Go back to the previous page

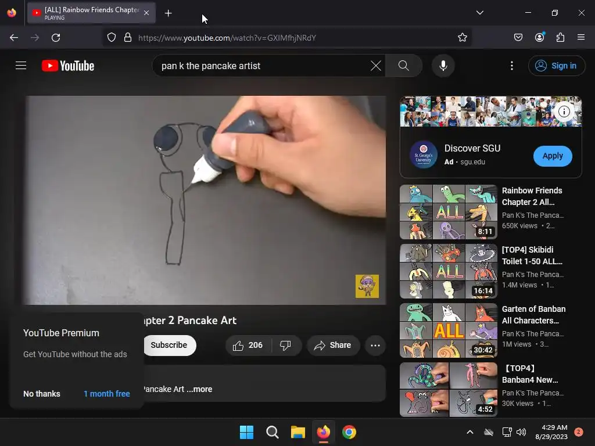[14, 38]
